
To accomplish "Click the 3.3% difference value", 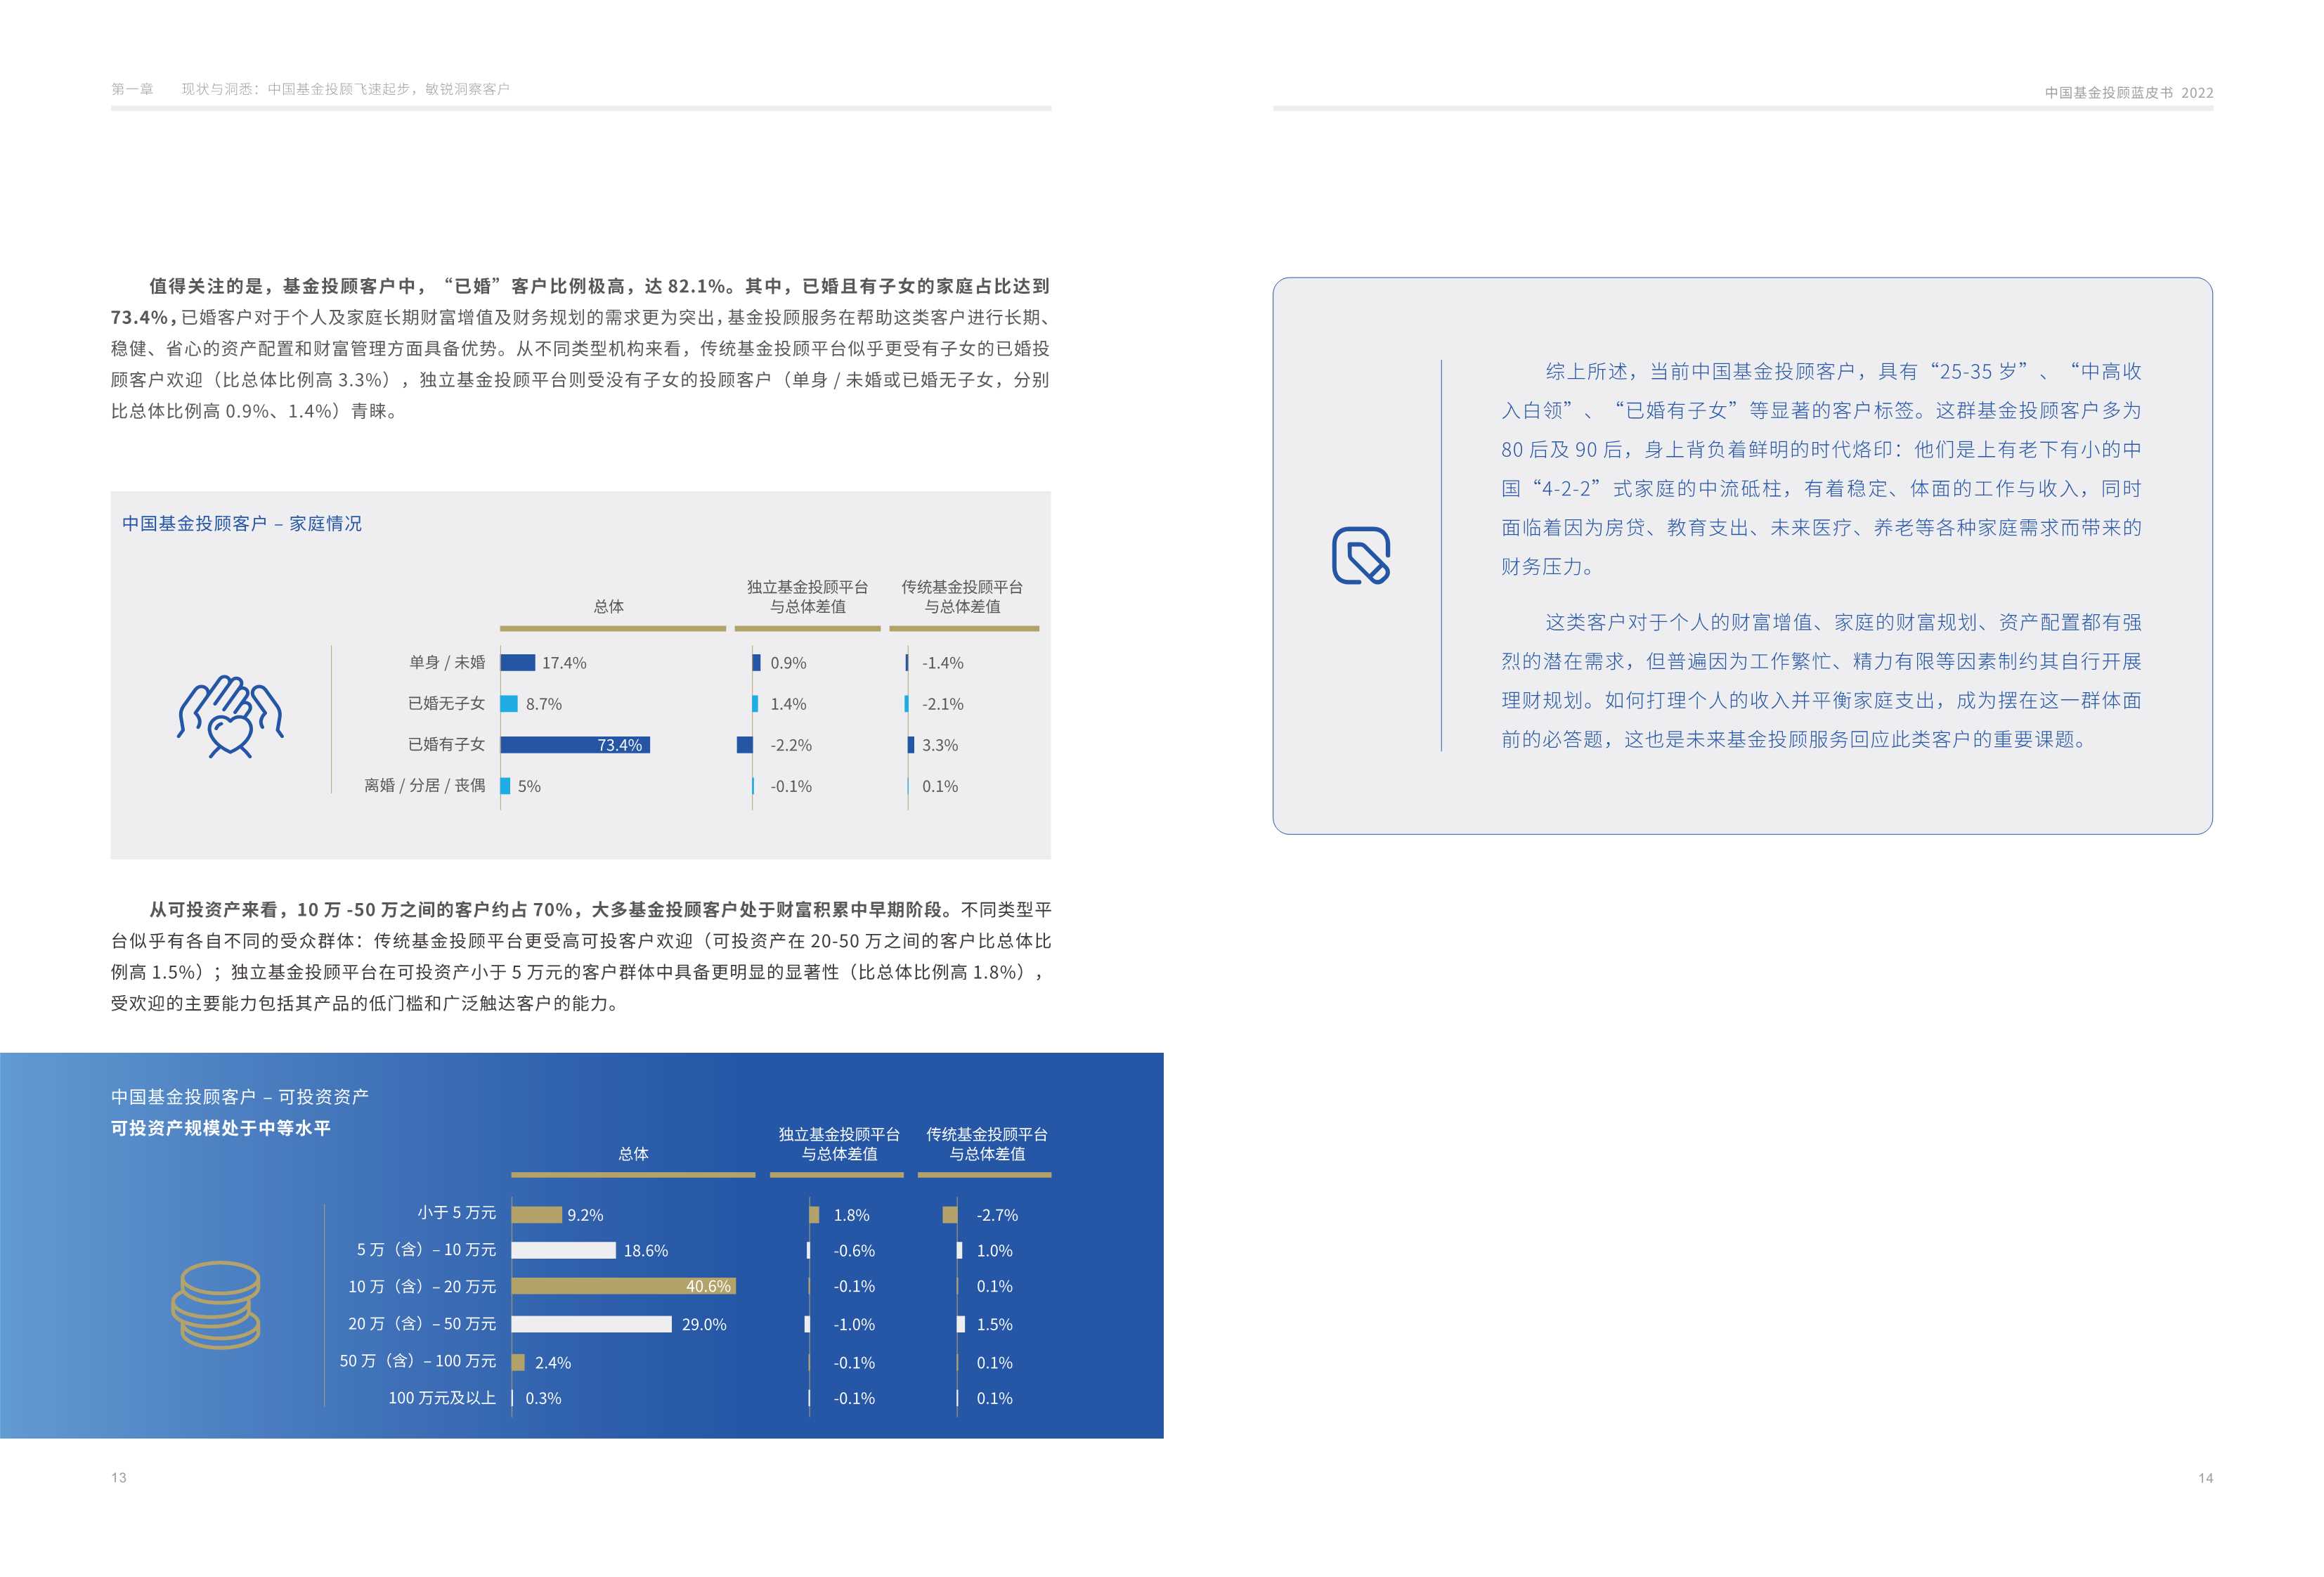I will (x=940, y=745).
